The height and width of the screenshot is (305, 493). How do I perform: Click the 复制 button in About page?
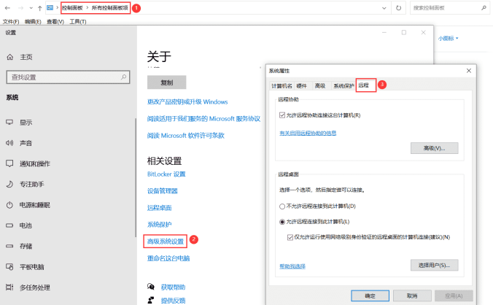pos(166,82)
